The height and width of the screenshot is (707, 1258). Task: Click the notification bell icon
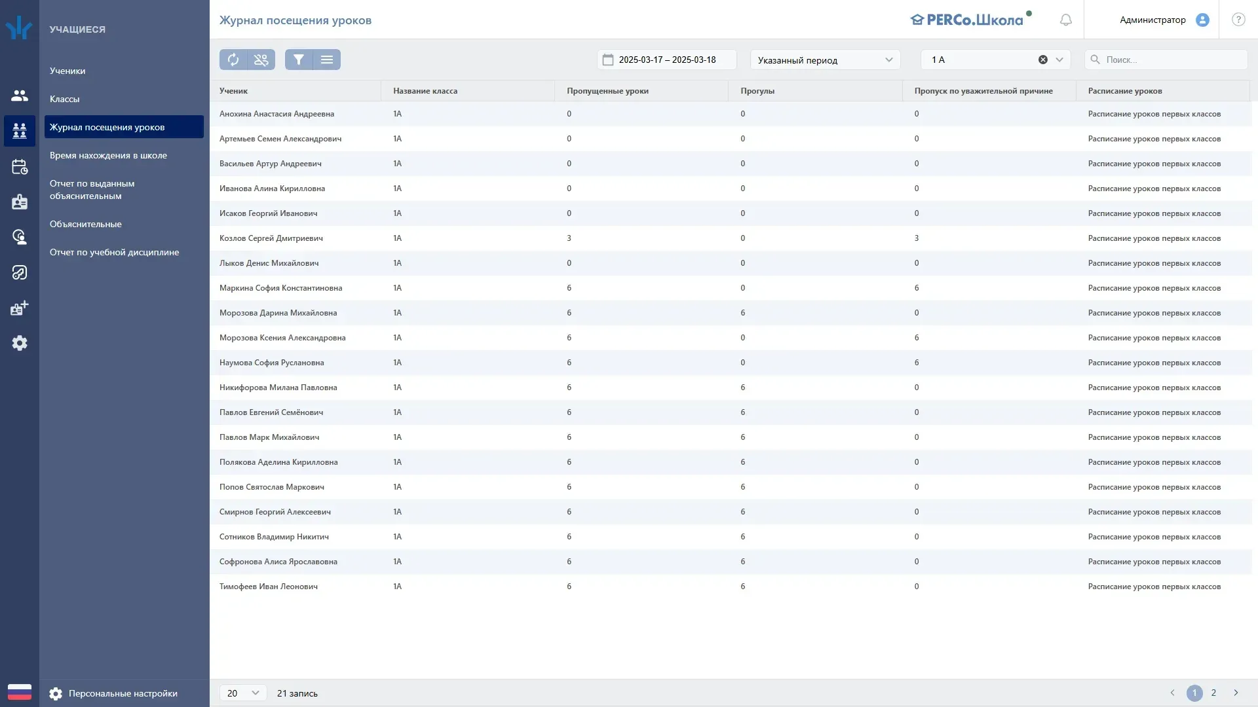point(1066,20)
